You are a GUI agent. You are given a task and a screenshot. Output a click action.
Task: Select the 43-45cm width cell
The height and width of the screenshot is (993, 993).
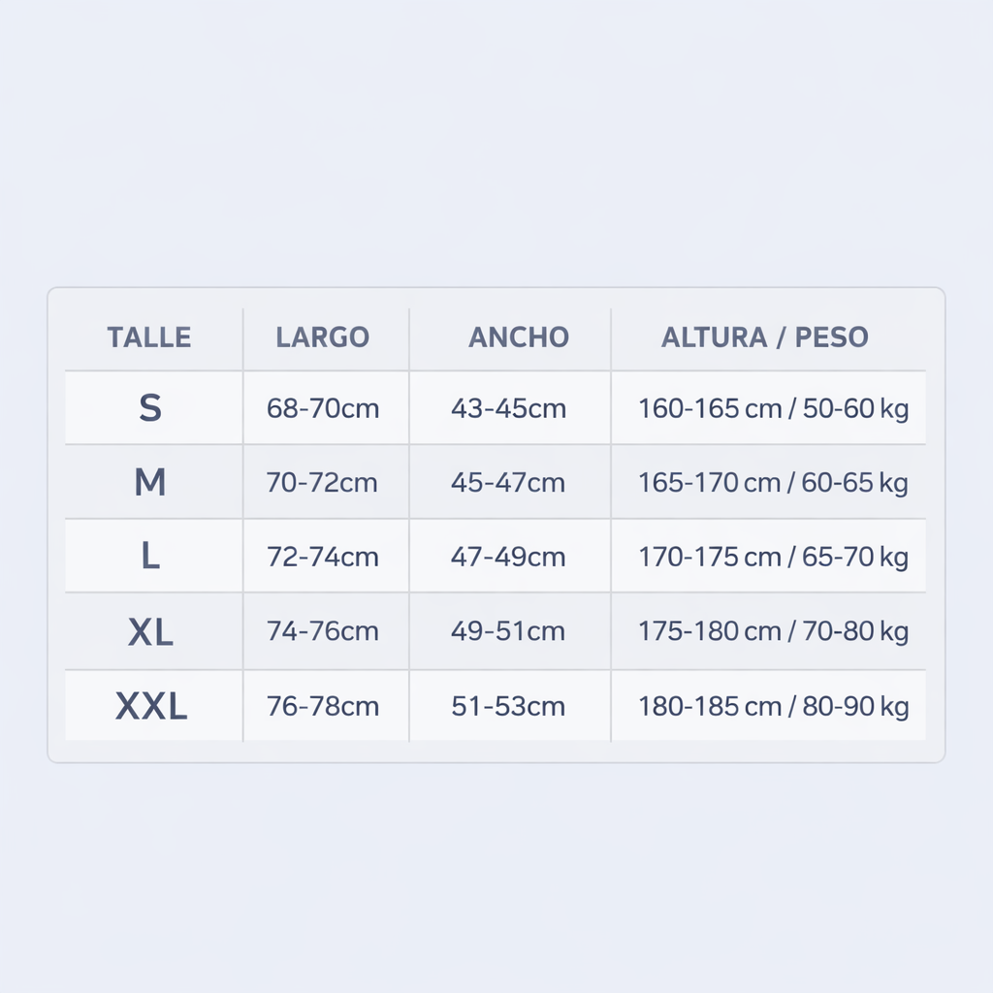coord(508,408)
